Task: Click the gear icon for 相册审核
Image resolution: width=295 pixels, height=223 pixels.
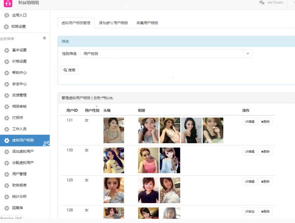Action: (7, 107)
